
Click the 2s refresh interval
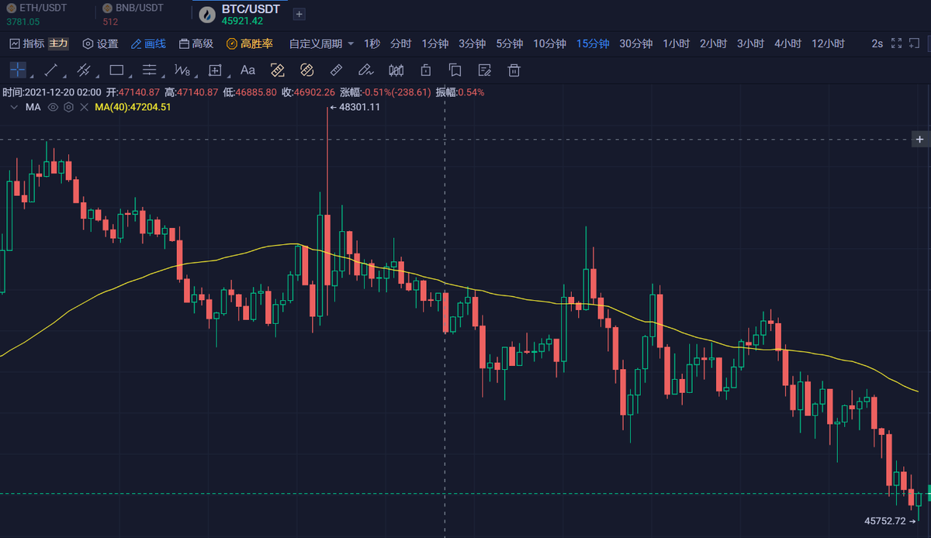pos(877,43)
